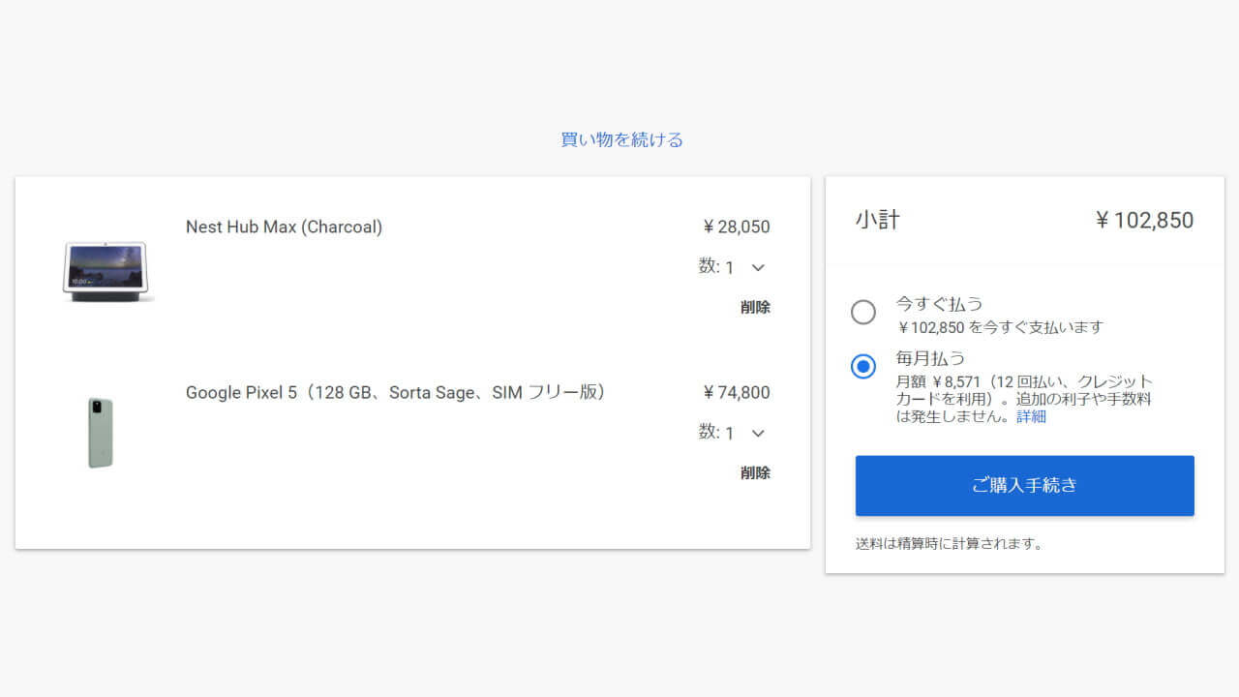Click the Google Pixel 5 product title
The image size is (1239, 697).
tap(393, 392)
